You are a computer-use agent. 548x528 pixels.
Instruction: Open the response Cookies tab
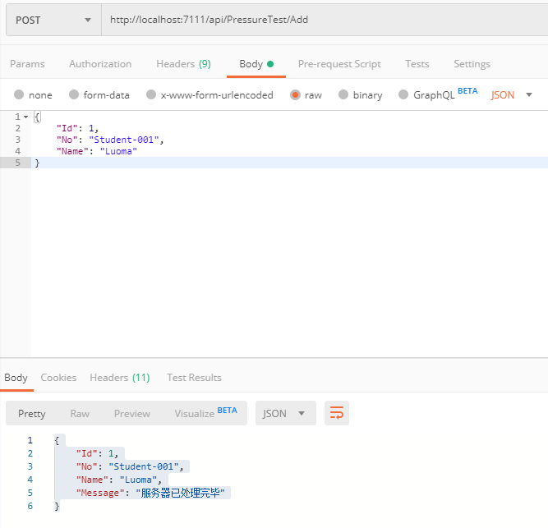[58, 378]
